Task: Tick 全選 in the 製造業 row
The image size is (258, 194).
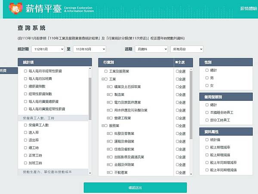Action: [x=177, y=94]
